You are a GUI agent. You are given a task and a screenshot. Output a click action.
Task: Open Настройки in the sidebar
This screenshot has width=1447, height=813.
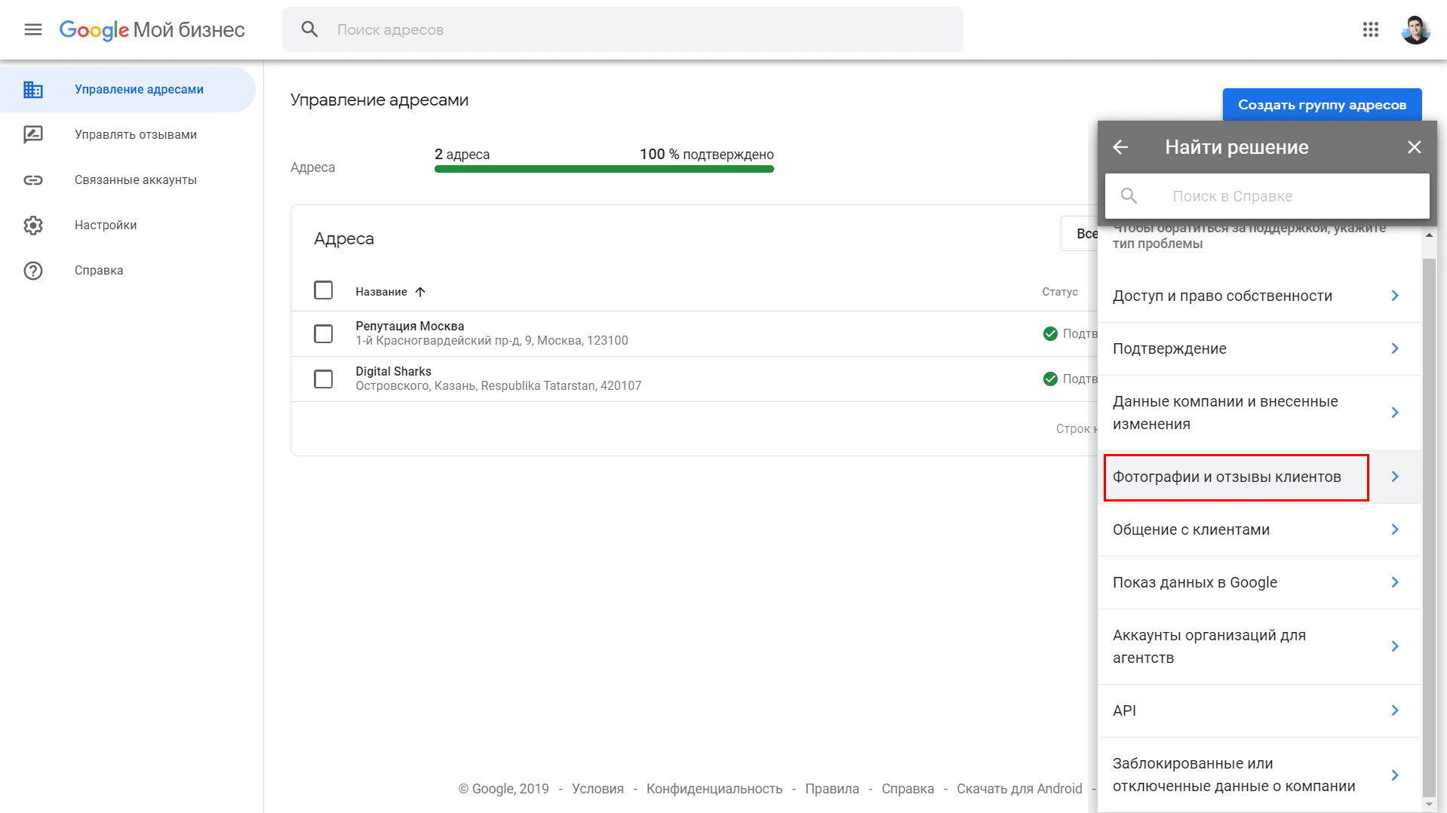tap(127, 225)
